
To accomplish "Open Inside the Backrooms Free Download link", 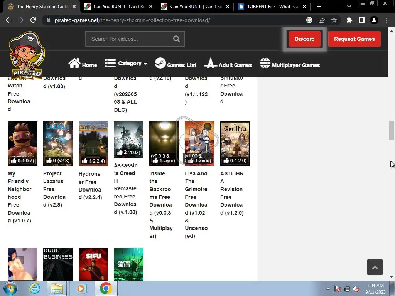I will 161,205.
